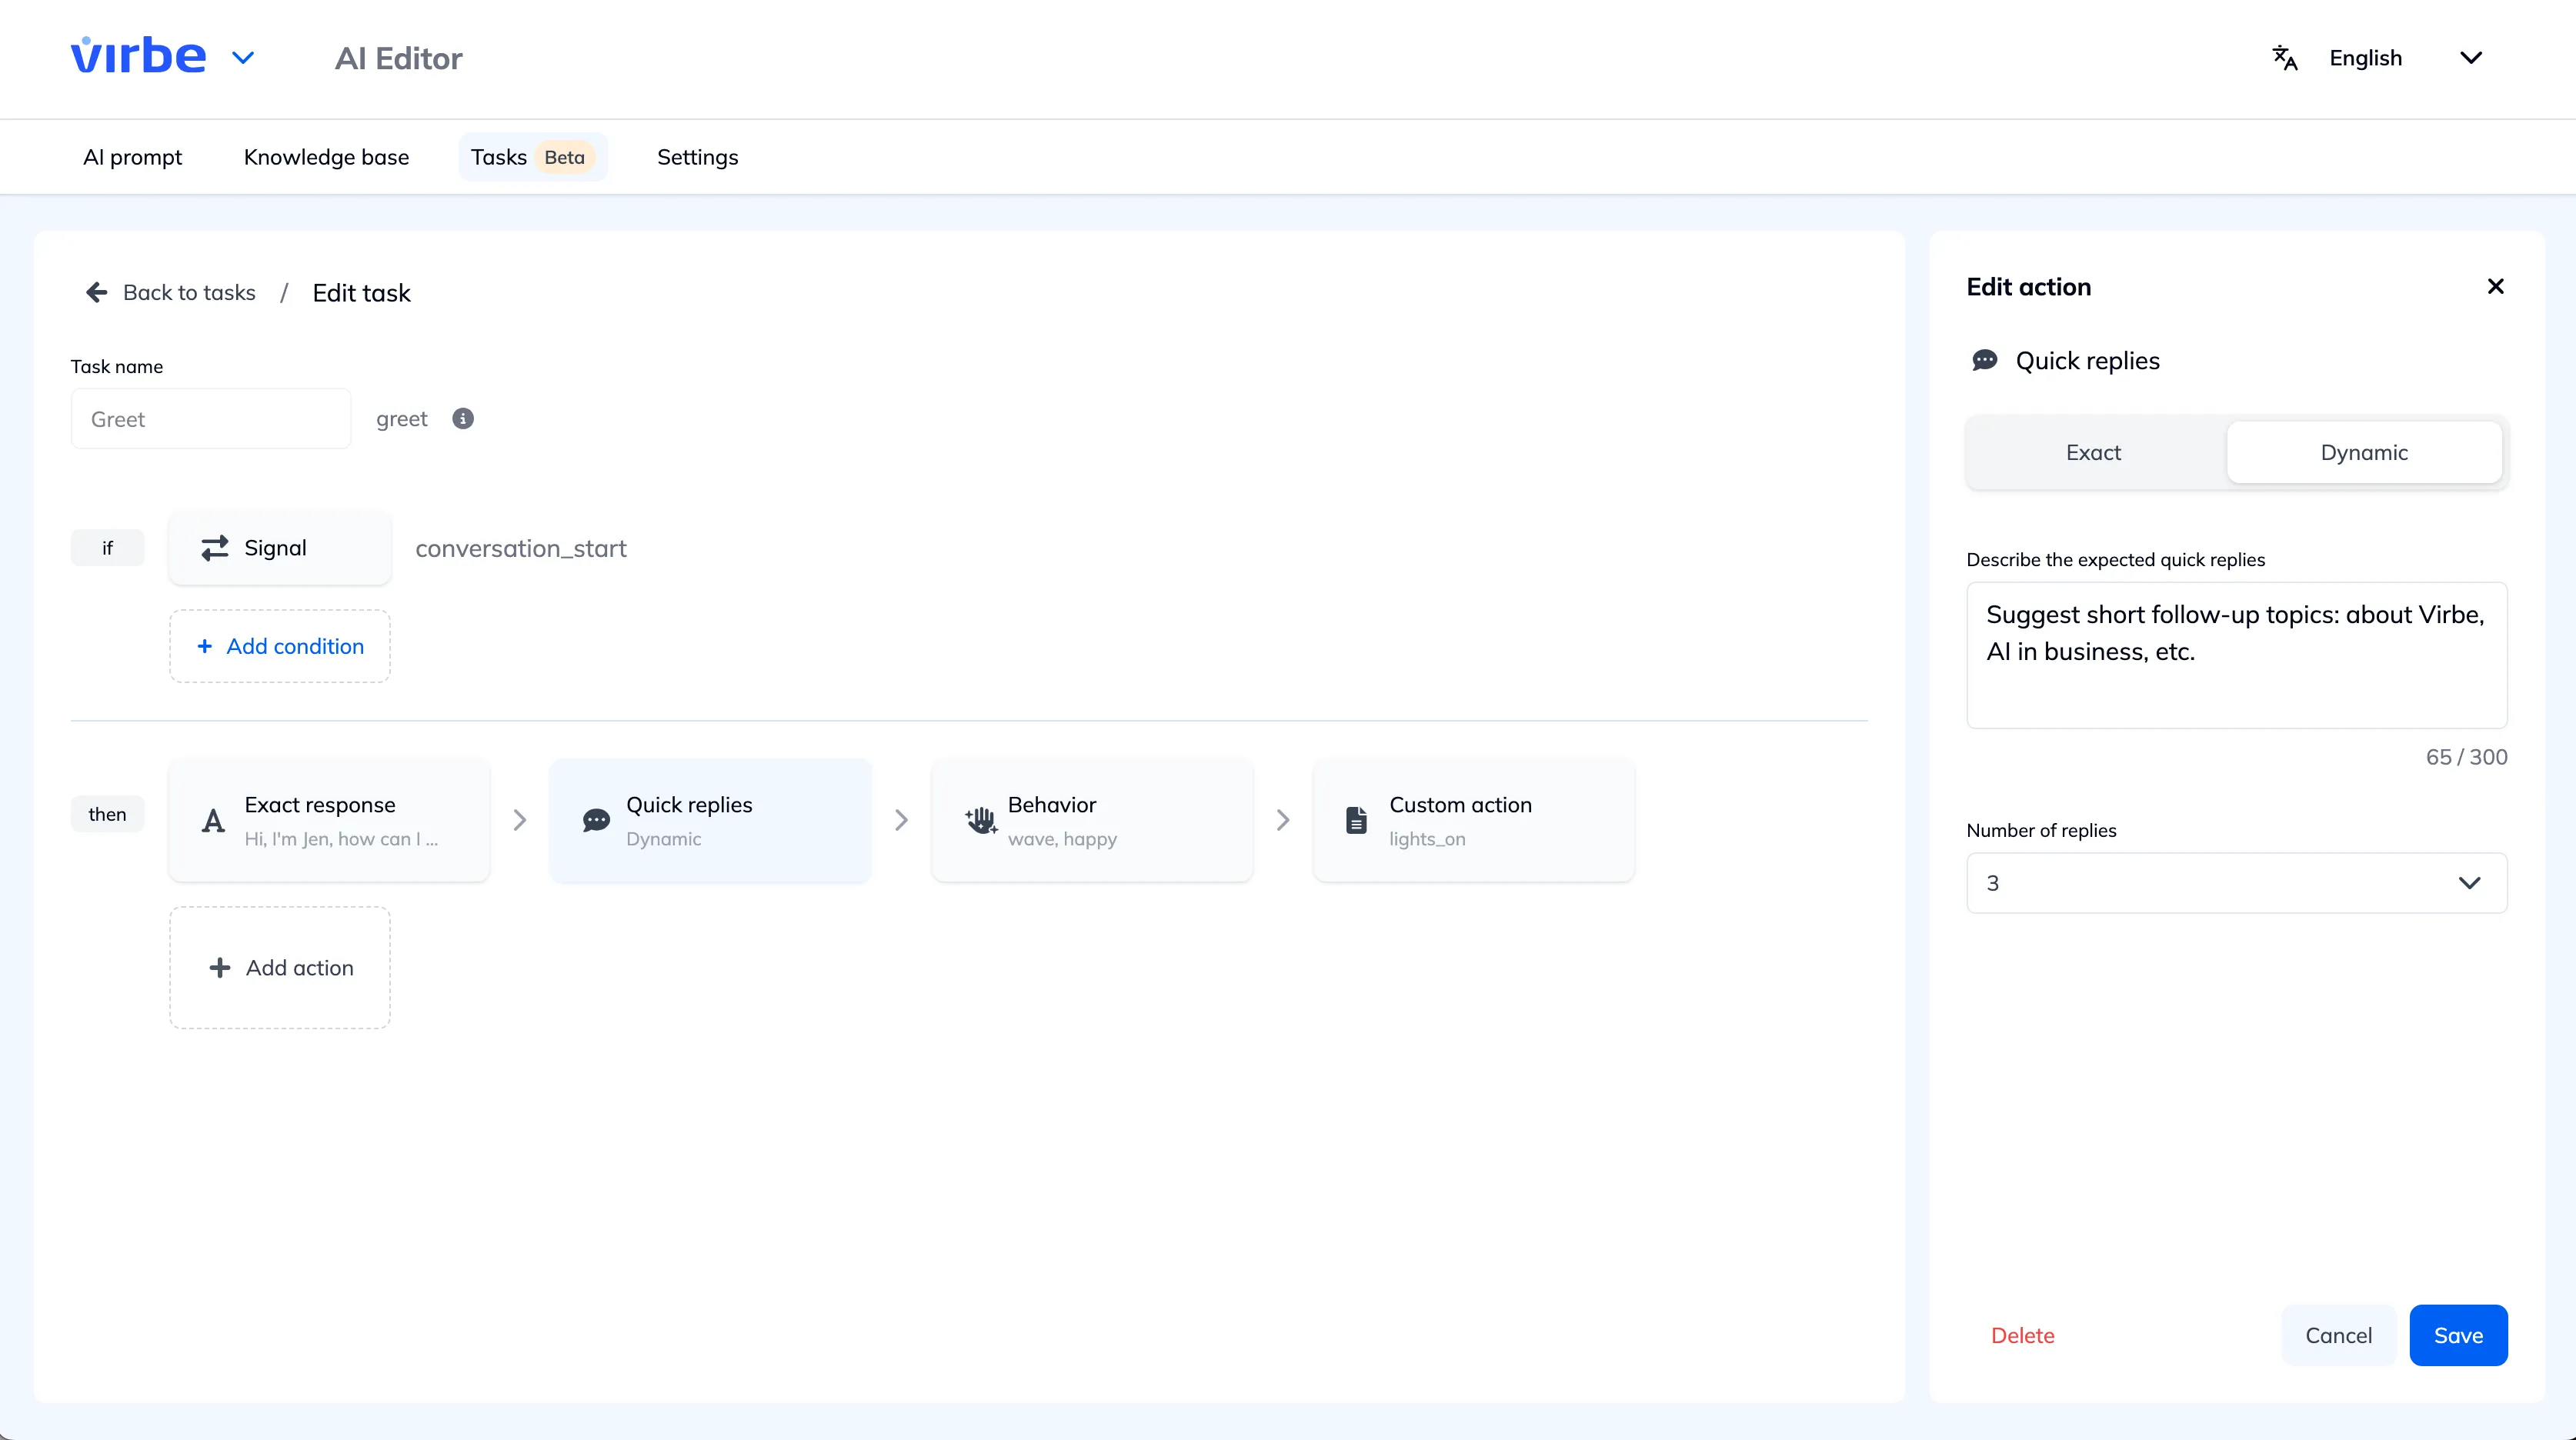This screenshot has height=1440, width=2576.
Task: Click the Exact response letter icon
Action: pyautogui.click(x=213, y=821)
